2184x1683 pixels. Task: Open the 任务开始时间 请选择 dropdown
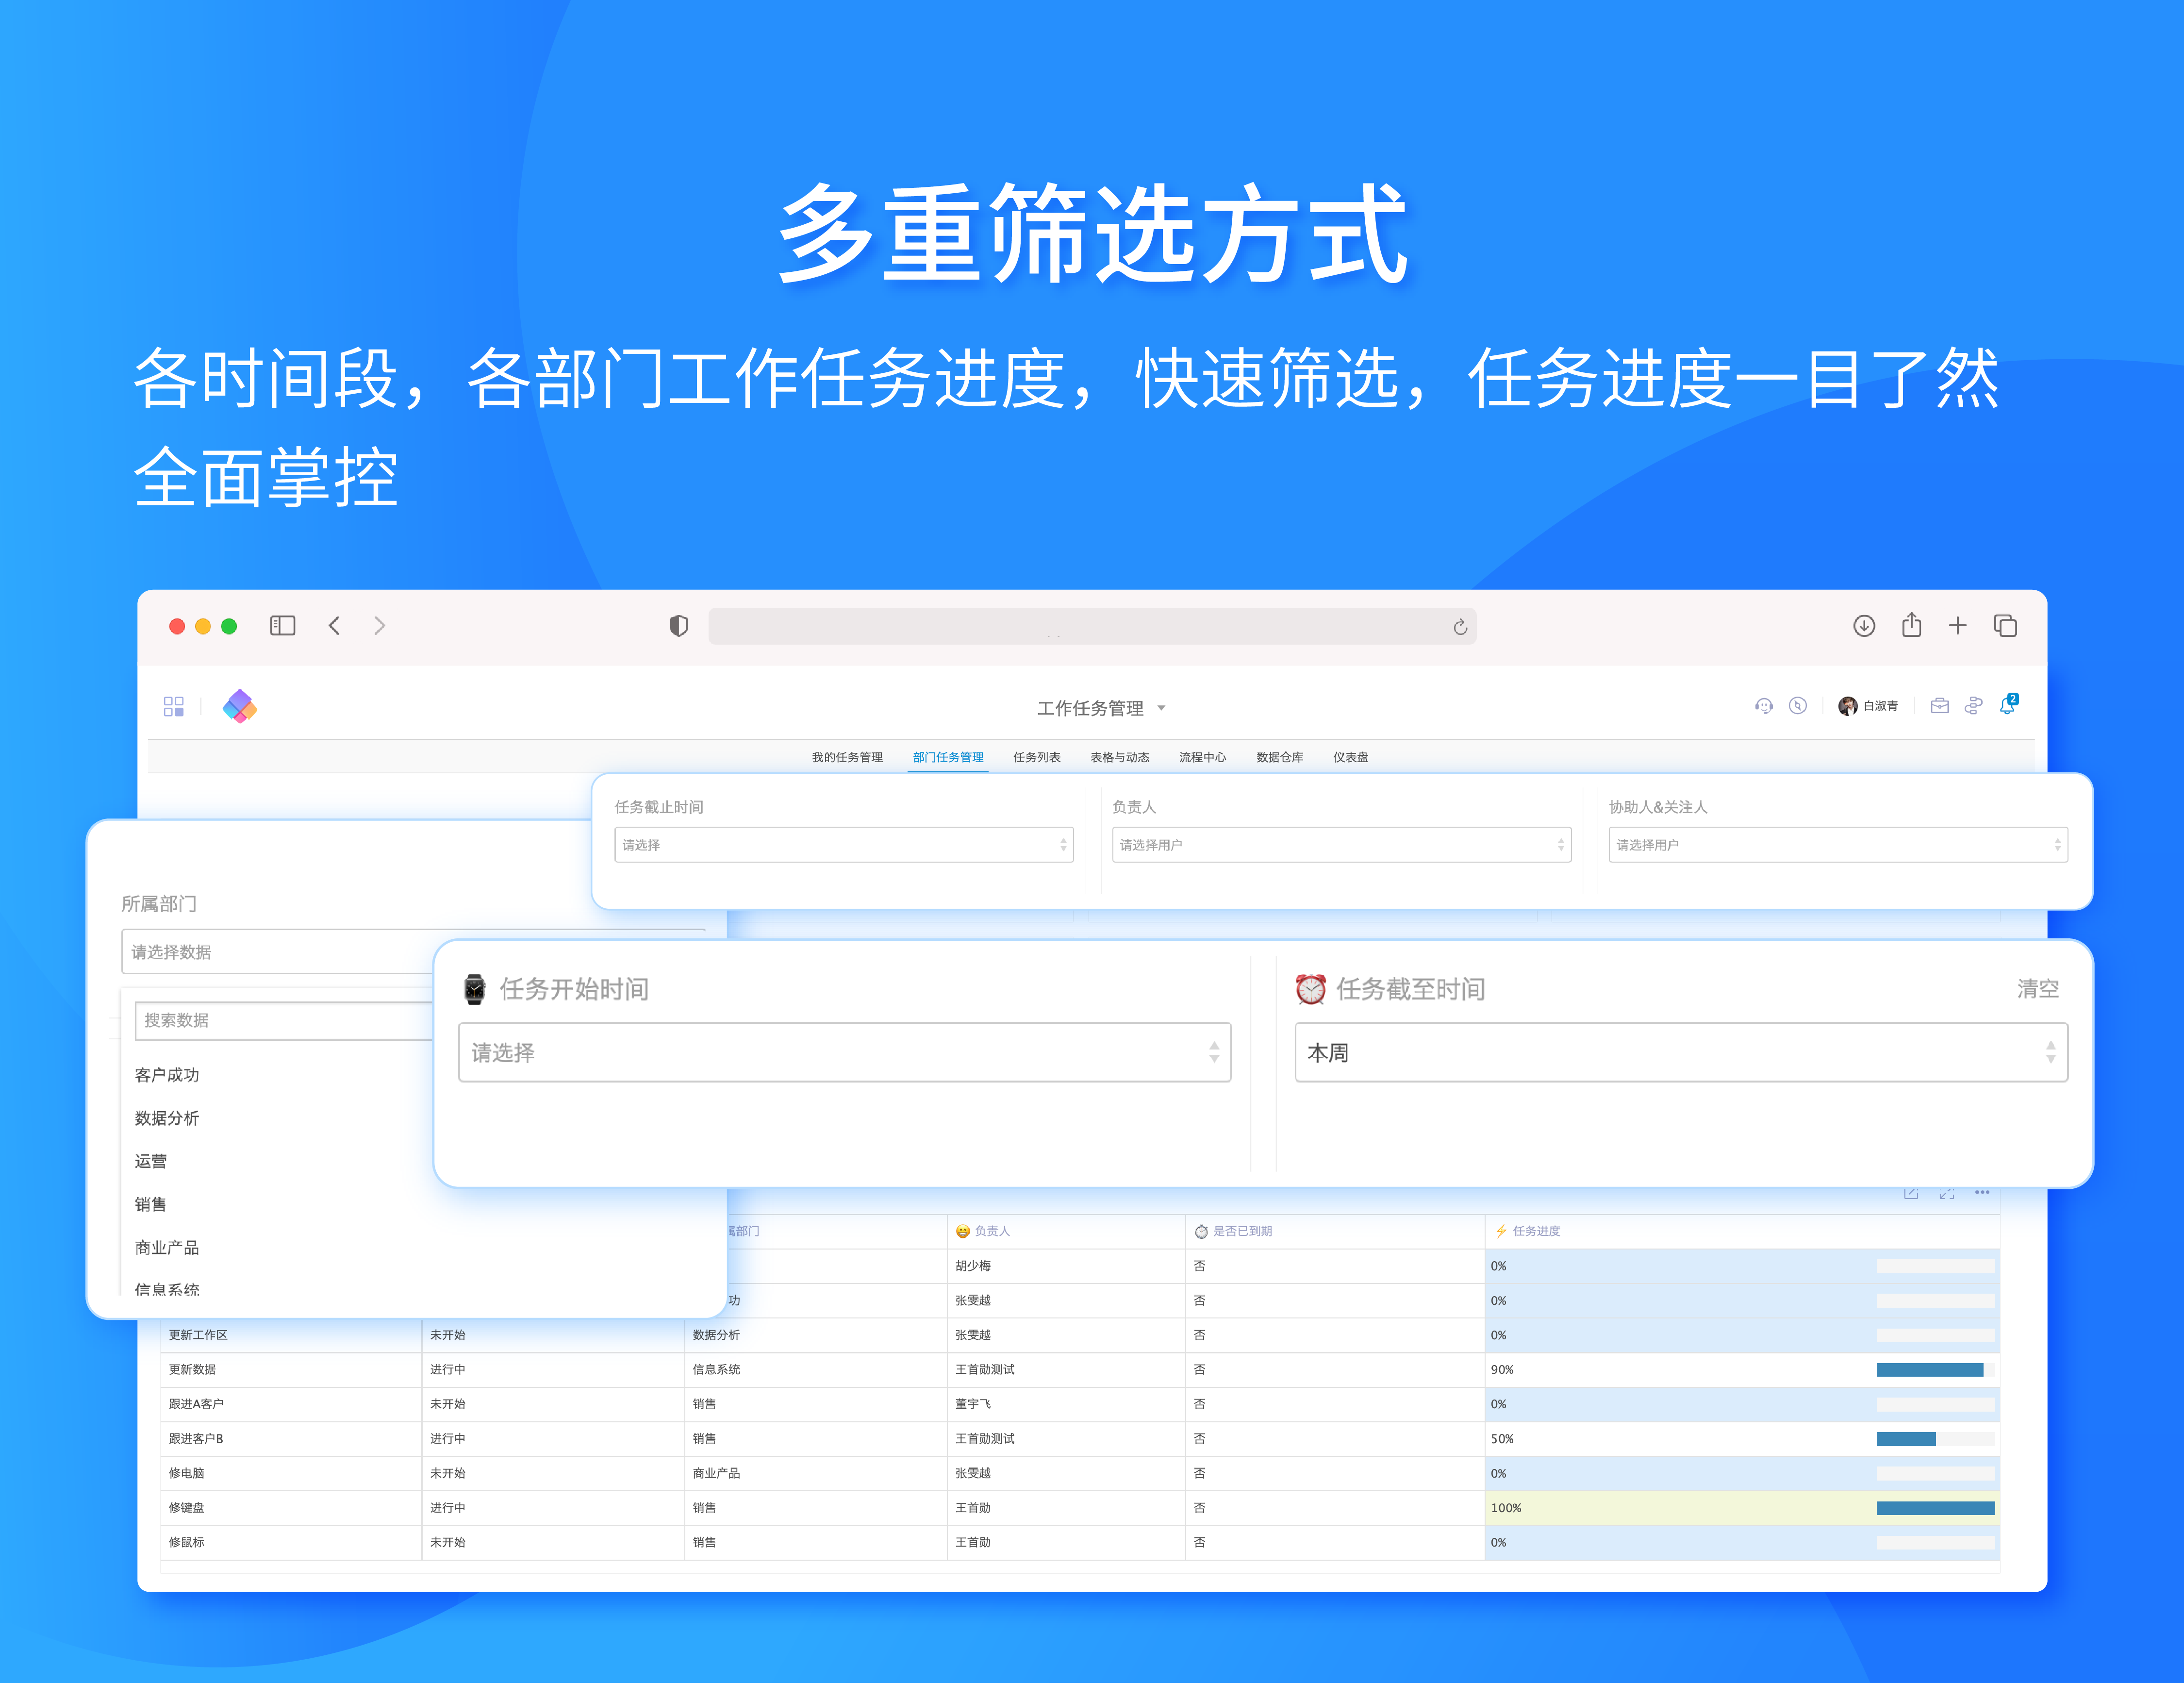click(x=845, y=1052)
